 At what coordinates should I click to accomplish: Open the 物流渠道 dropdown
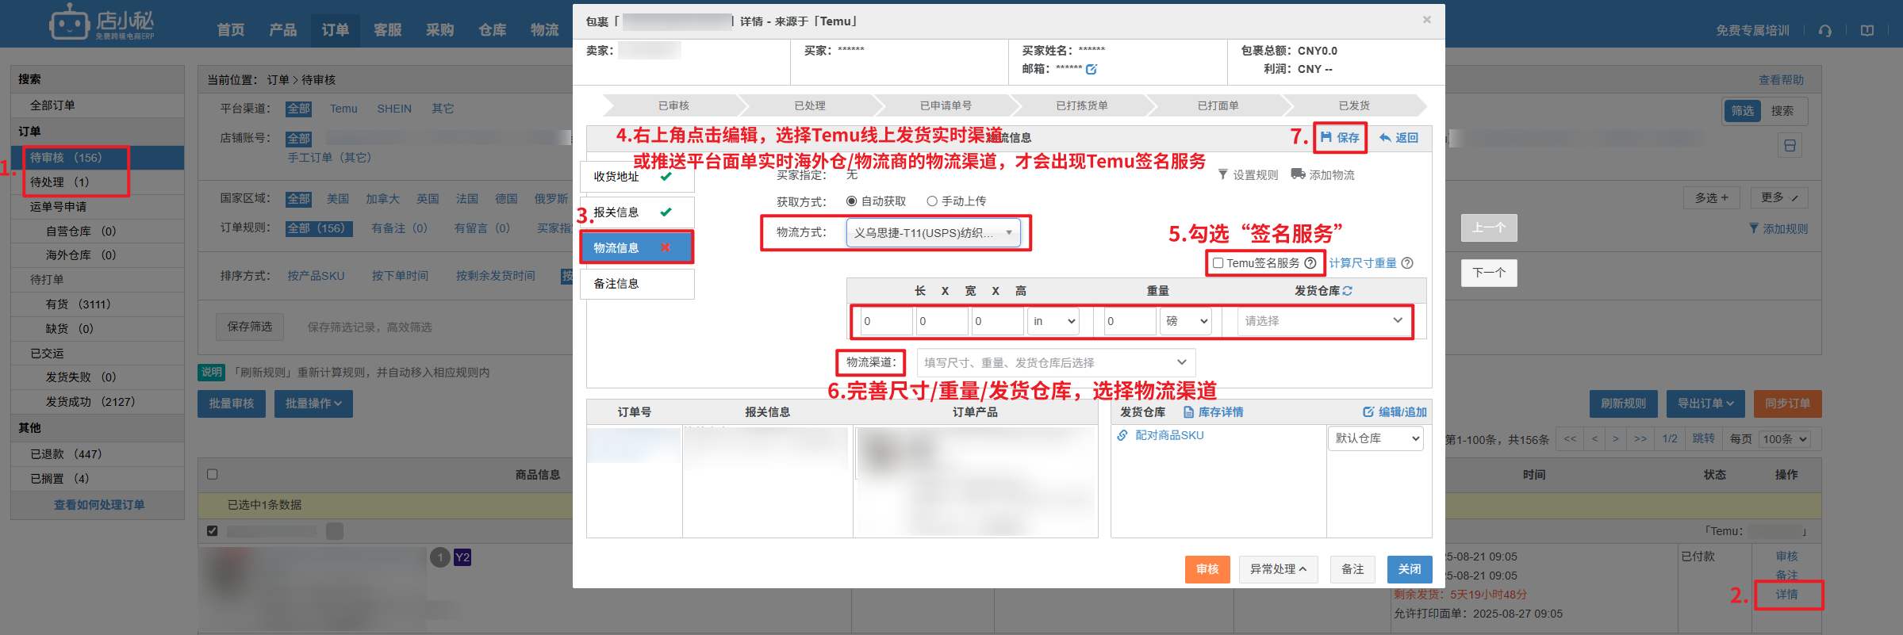[x=1055, y=362]
